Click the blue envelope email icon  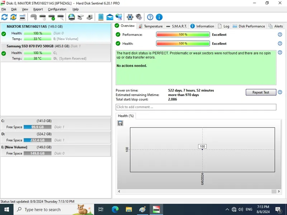[110, 17]
